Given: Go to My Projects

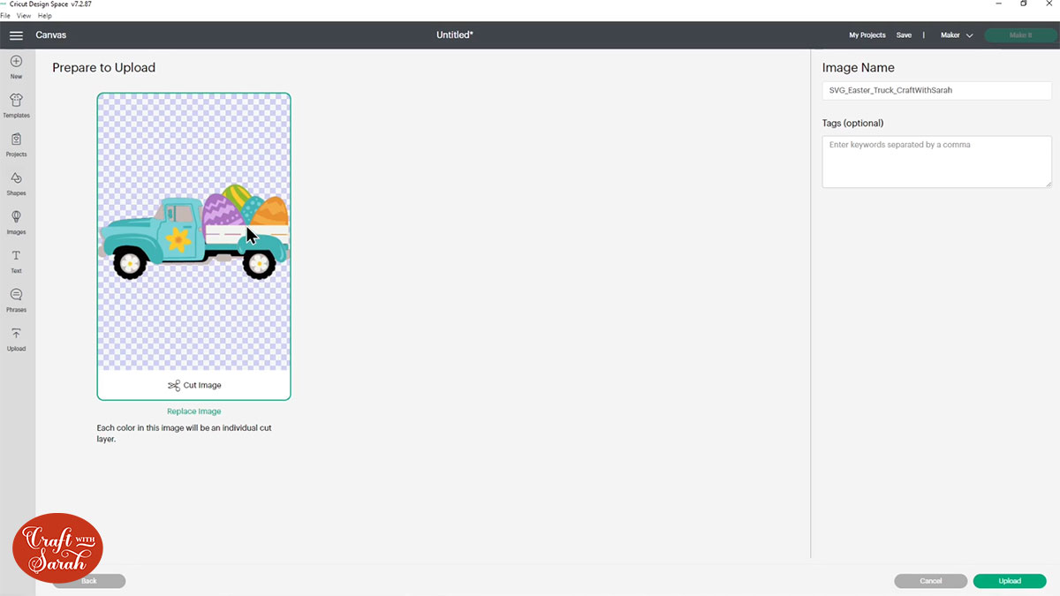Looking at the screenshot, I should (x=867, y=35).
